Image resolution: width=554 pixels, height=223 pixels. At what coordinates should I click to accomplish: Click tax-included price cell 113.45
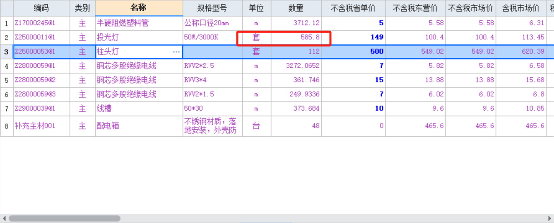coord(521,38)
